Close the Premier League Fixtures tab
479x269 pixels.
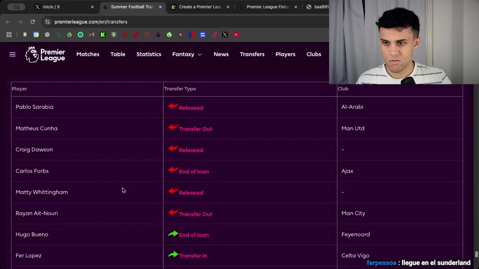click(296, 7)
